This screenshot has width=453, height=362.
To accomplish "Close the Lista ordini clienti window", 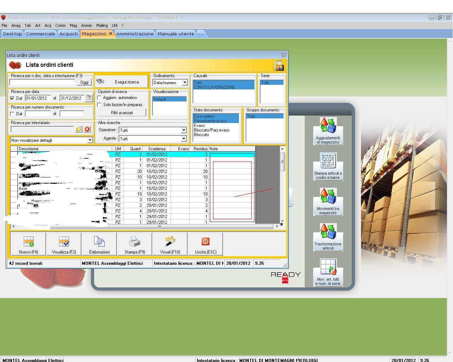I will [x=283, y=55].
